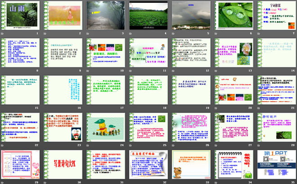The width and height of the screenshot is (297, 184).
Task: Click the animation star under slide 2
Action: coord(45,34)
